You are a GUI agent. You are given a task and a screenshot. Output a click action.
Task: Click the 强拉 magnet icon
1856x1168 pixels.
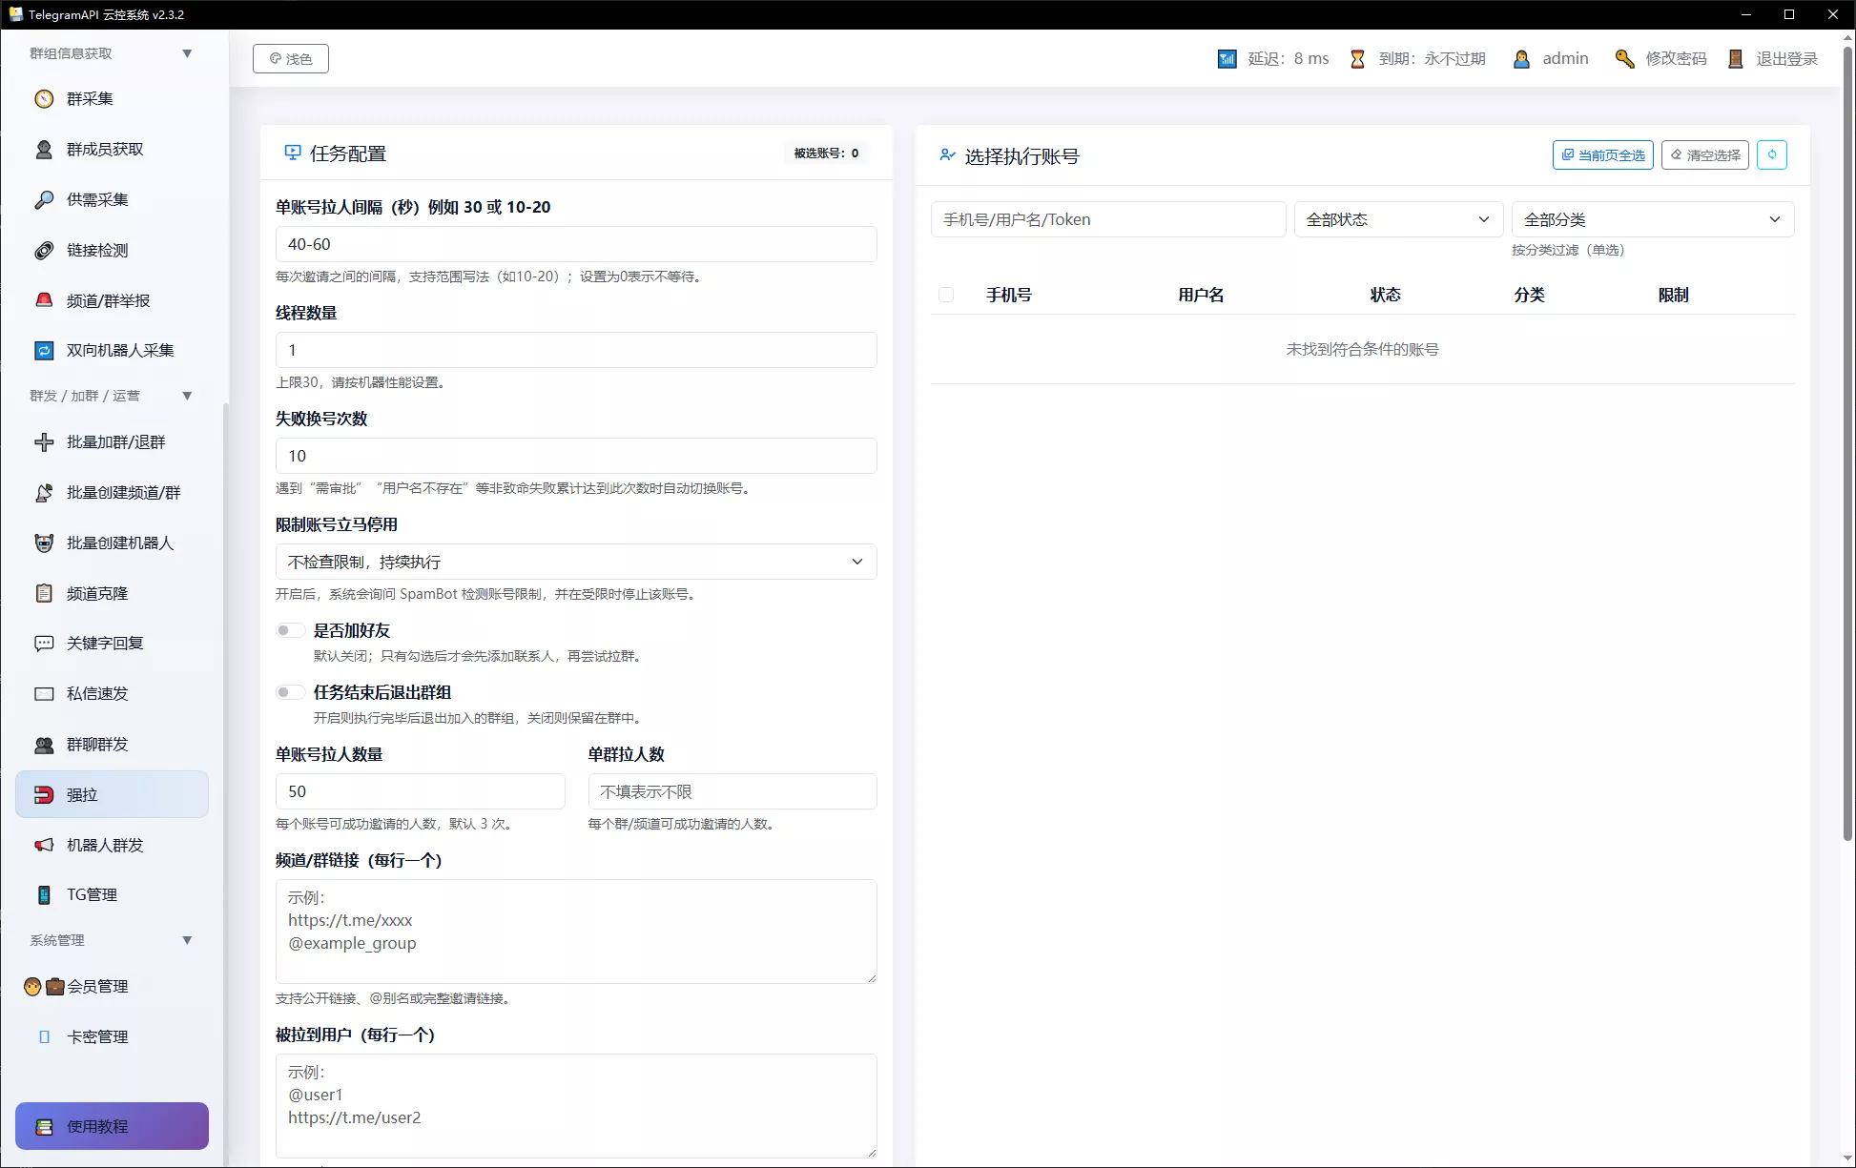44,795
